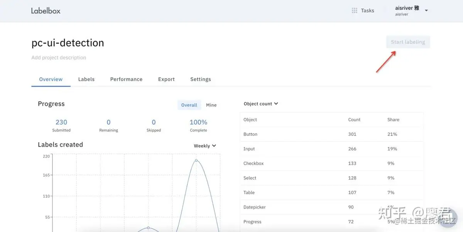Image resolution: width=463 pixels, height=232 pixels.
Task: Click the small peak point on chart
Action: pos(148,228)
